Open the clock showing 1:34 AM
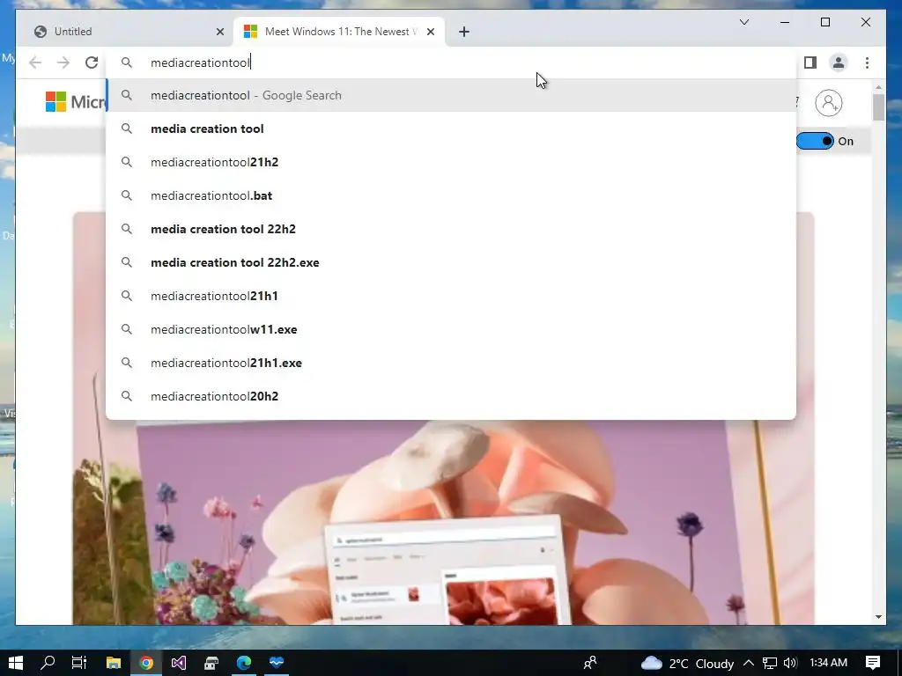This screenshot has width=902, height=676. pos(828,663)
